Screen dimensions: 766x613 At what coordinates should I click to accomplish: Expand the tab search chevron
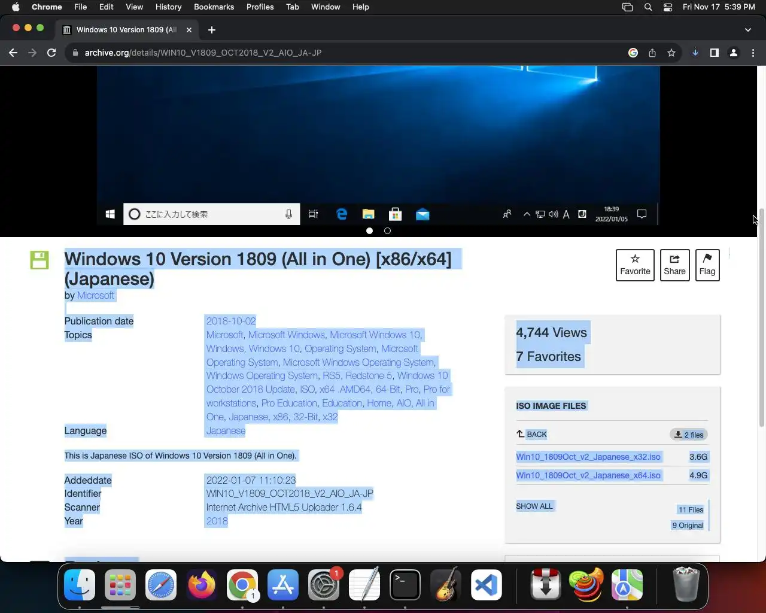coord(748,29)
